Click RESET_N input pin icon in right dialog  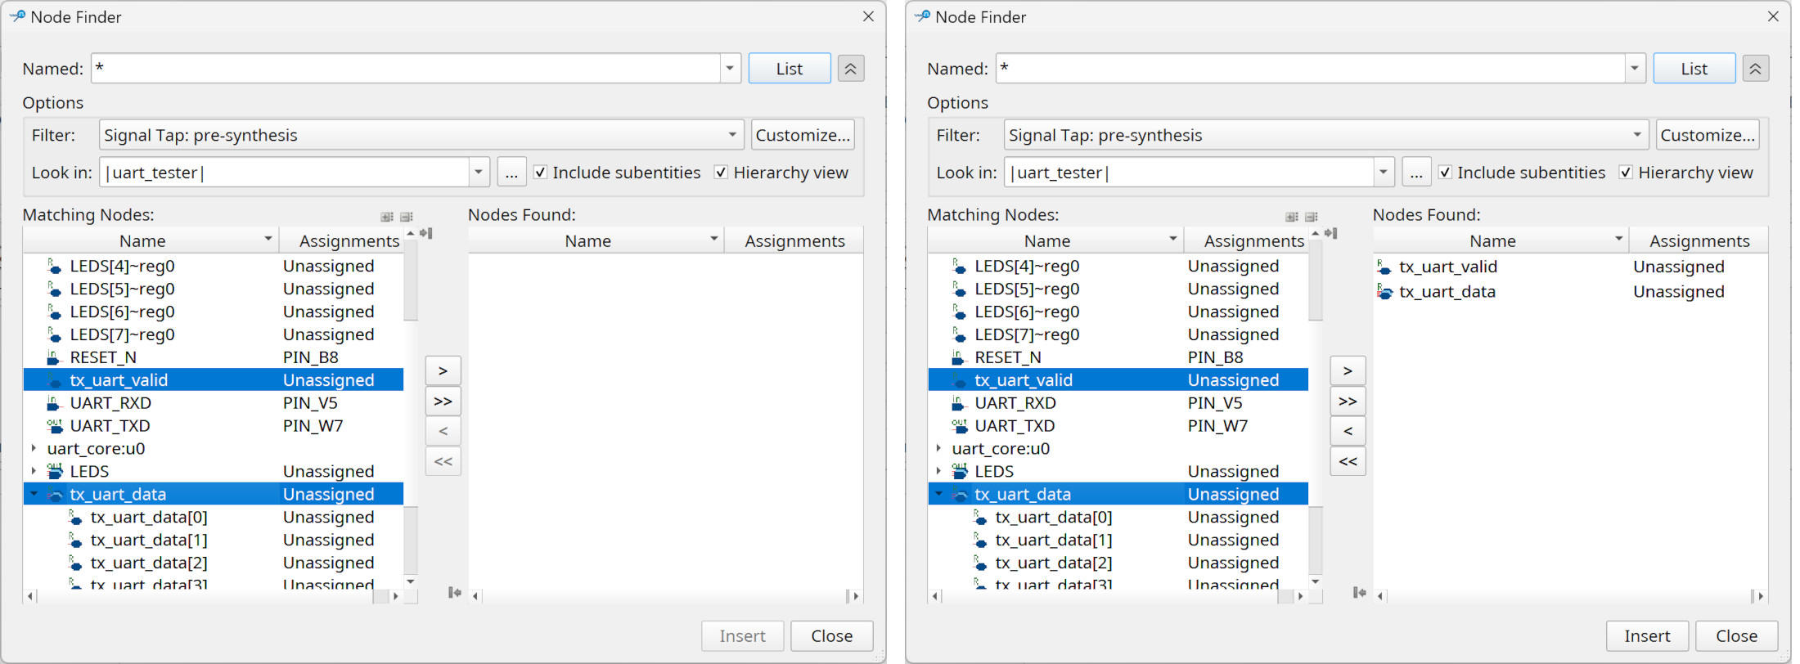coord(959,357)
